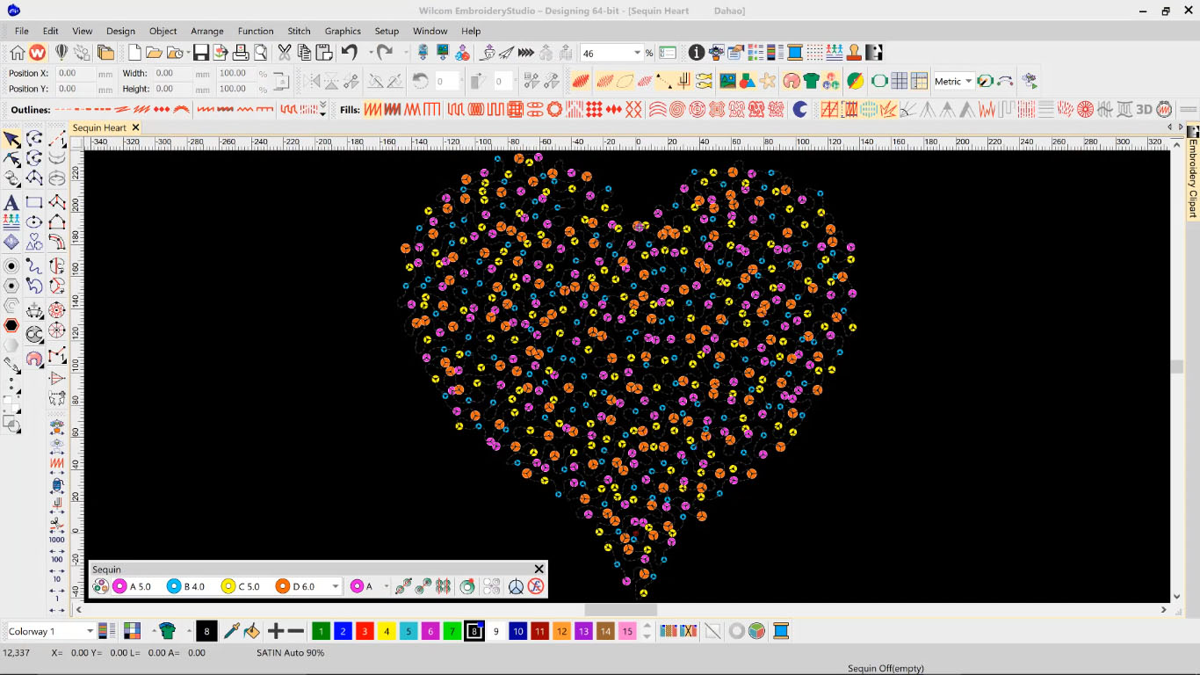Click the Home icon in toolbar
The width and height of the screenshot is (1200, 675).
18,53
